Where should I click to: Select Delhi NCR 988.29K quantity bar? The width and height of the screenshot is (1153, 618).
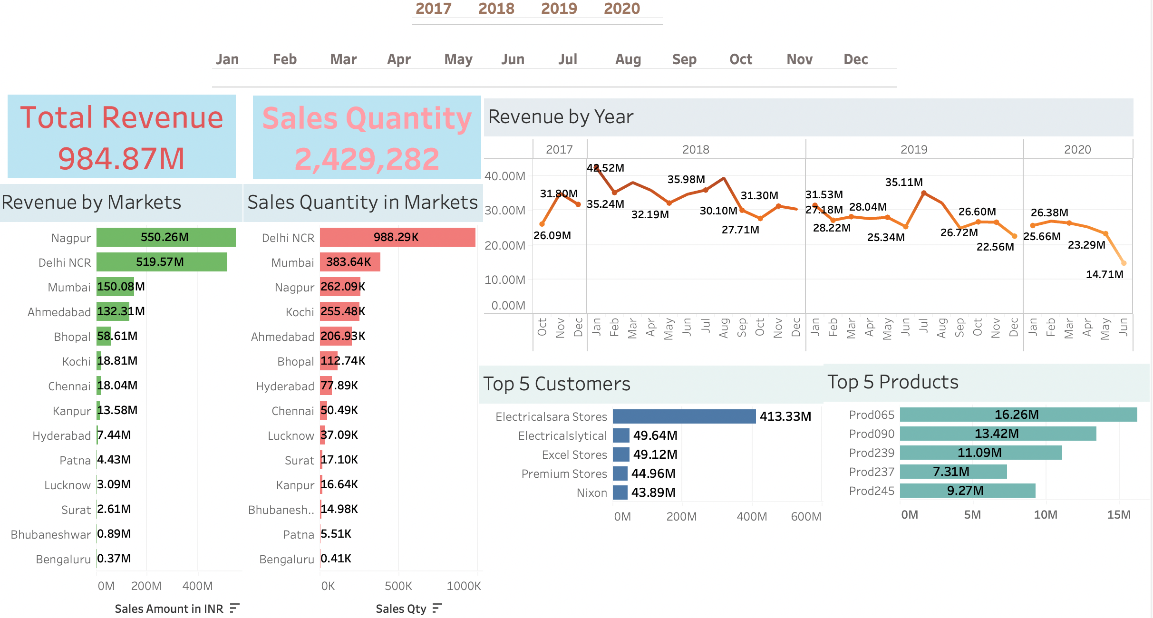click(x=397, y=237)
